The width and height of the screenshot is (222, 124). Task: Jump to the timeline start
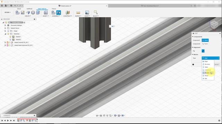2,121
